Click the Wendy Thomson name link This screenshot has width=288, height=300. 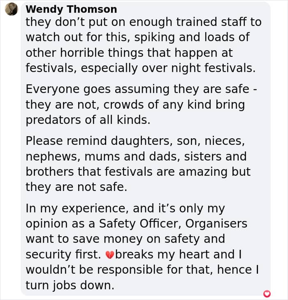[71, 9]
